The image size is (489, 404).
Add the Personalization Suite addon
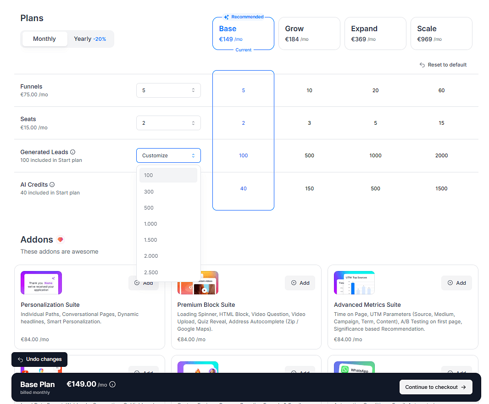144,283
